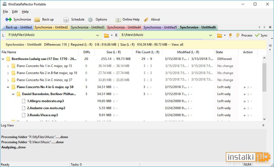
Task: Collapse the Piano Concerto No 4 folder
Action: pyautogui.click(x=8, y=87)
